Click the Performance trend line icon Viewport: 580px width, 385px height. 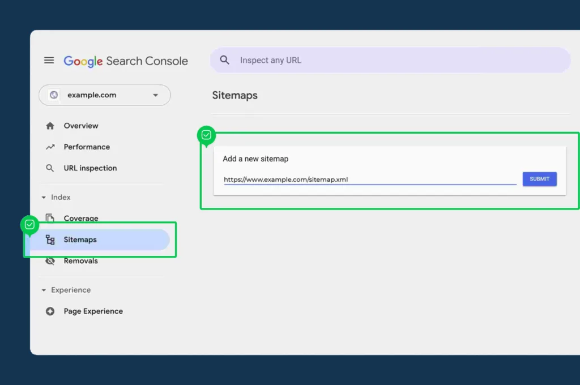[50, 147]
